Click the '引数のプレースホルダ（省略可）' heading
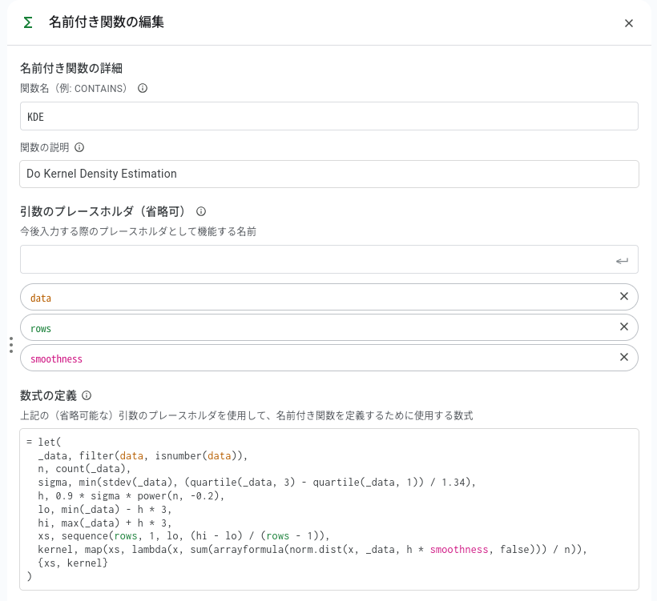 coord(103,211)
